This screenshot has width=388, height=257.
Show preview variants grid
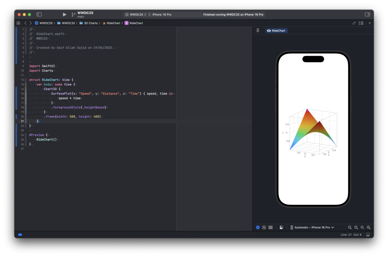coord(270,227)
